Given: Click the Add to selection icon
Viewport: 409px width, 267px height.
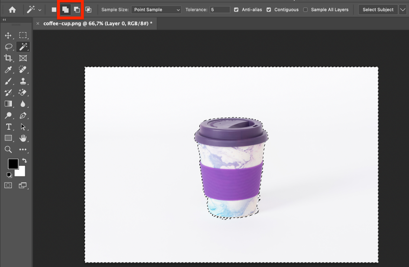Looking at the screenshot, I should 65,10.
